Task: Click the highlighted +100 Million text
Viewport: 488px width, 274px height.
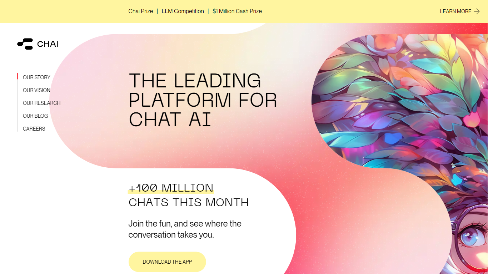Action: (x=171, y=188)
